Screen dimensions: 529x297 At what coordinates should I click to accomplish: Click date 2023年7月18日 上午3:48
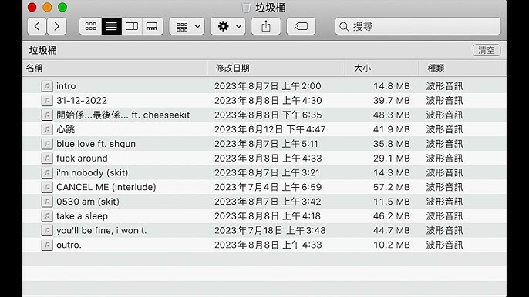click(270, 230)
